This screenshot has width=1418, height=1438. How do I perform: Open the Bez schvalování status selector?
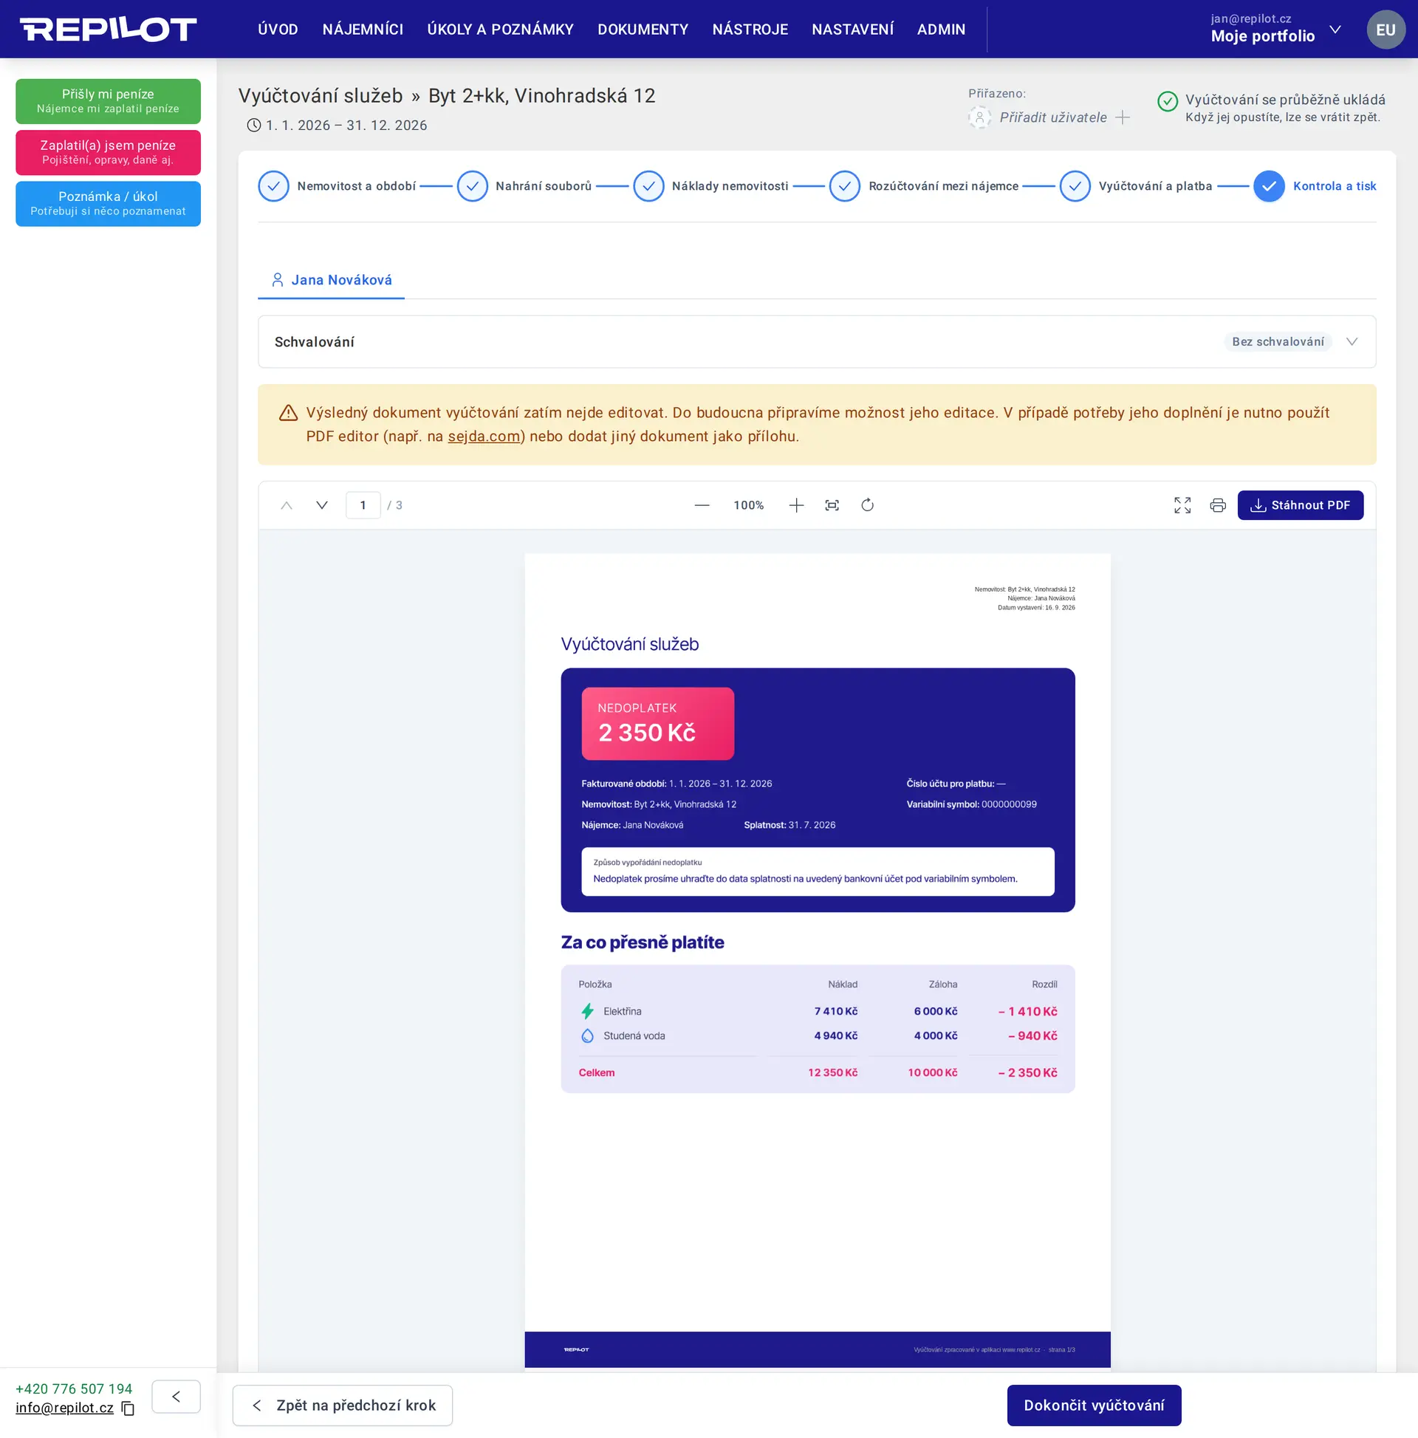(x=1278, y=342)
